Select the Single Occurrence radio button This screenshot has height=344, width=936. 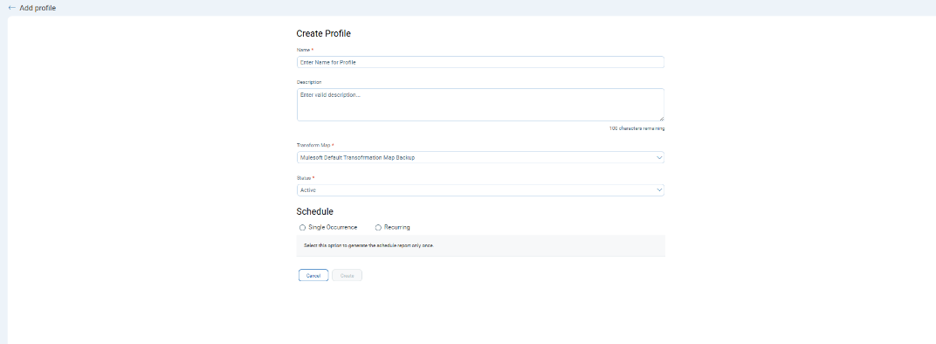point(303,228)
